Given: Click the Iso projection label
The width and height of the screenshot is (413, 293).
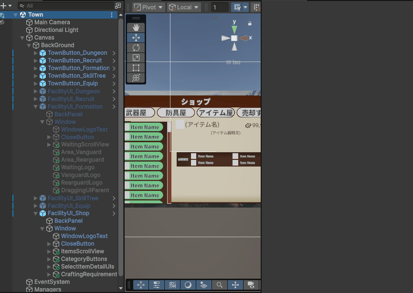Looking at the screenshot, I should pyautogui.click(x=233, y=63).
